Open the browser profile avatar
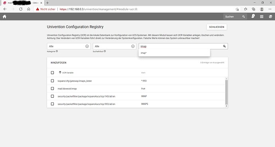 pyautogui.click(x=262, y=9)
